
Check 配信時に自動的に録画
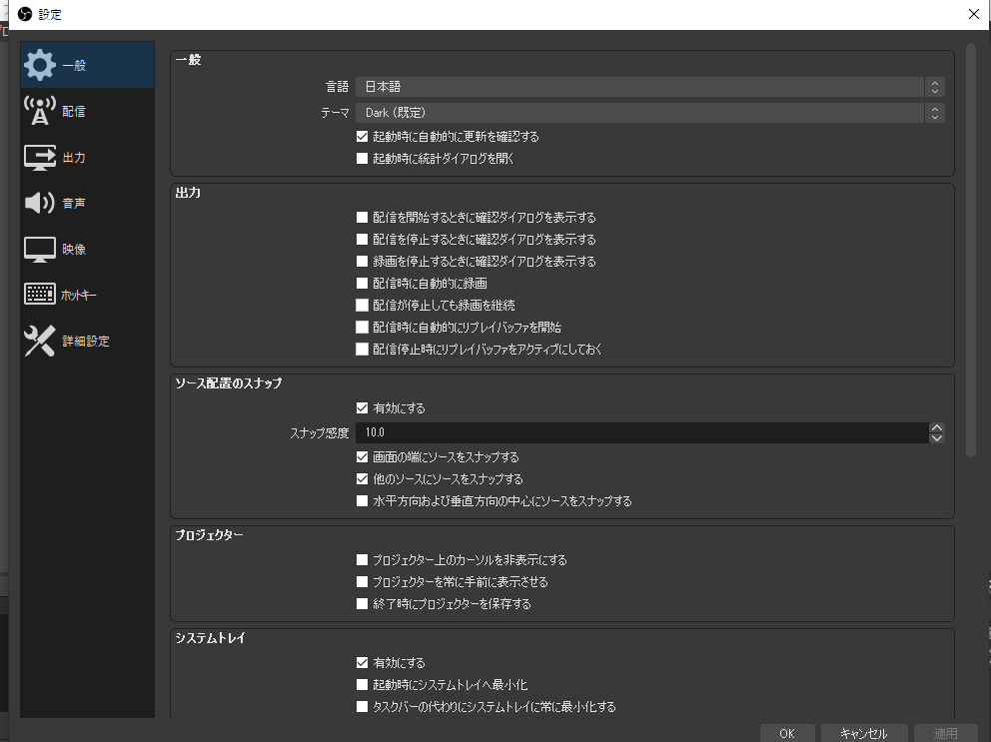point(363,284)
